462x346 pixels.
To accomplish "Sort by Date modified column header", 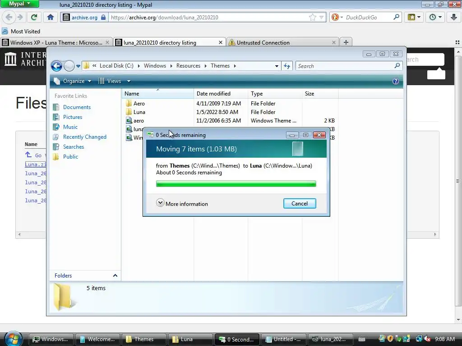I will click(221, 94).
